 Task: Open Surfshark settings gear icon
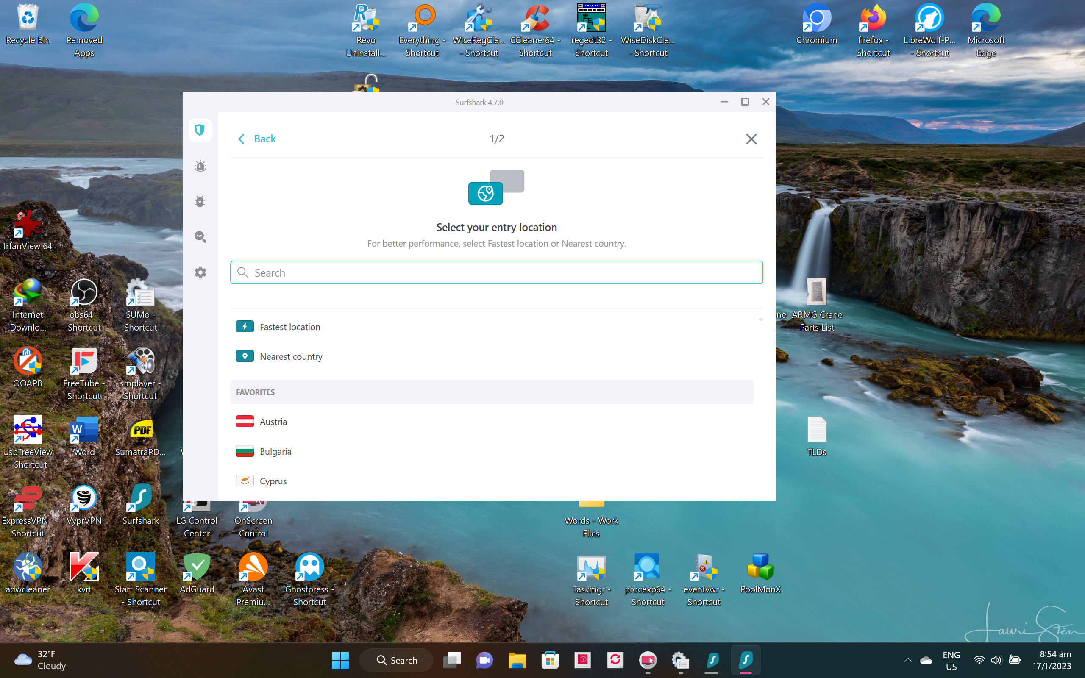click(200, 272)
